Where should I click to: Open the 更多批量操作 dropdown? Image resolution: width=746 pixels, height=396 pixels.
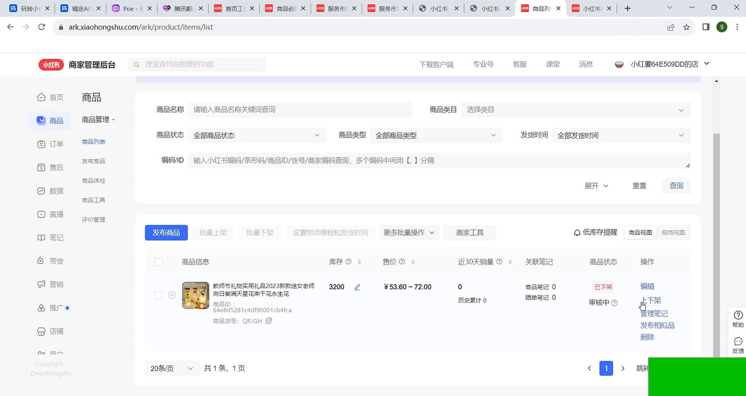pyautogui.click(x=409, y=232)
